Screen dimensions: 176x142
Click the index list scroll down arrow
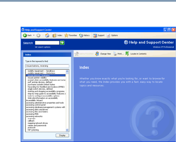click(67, 130)
